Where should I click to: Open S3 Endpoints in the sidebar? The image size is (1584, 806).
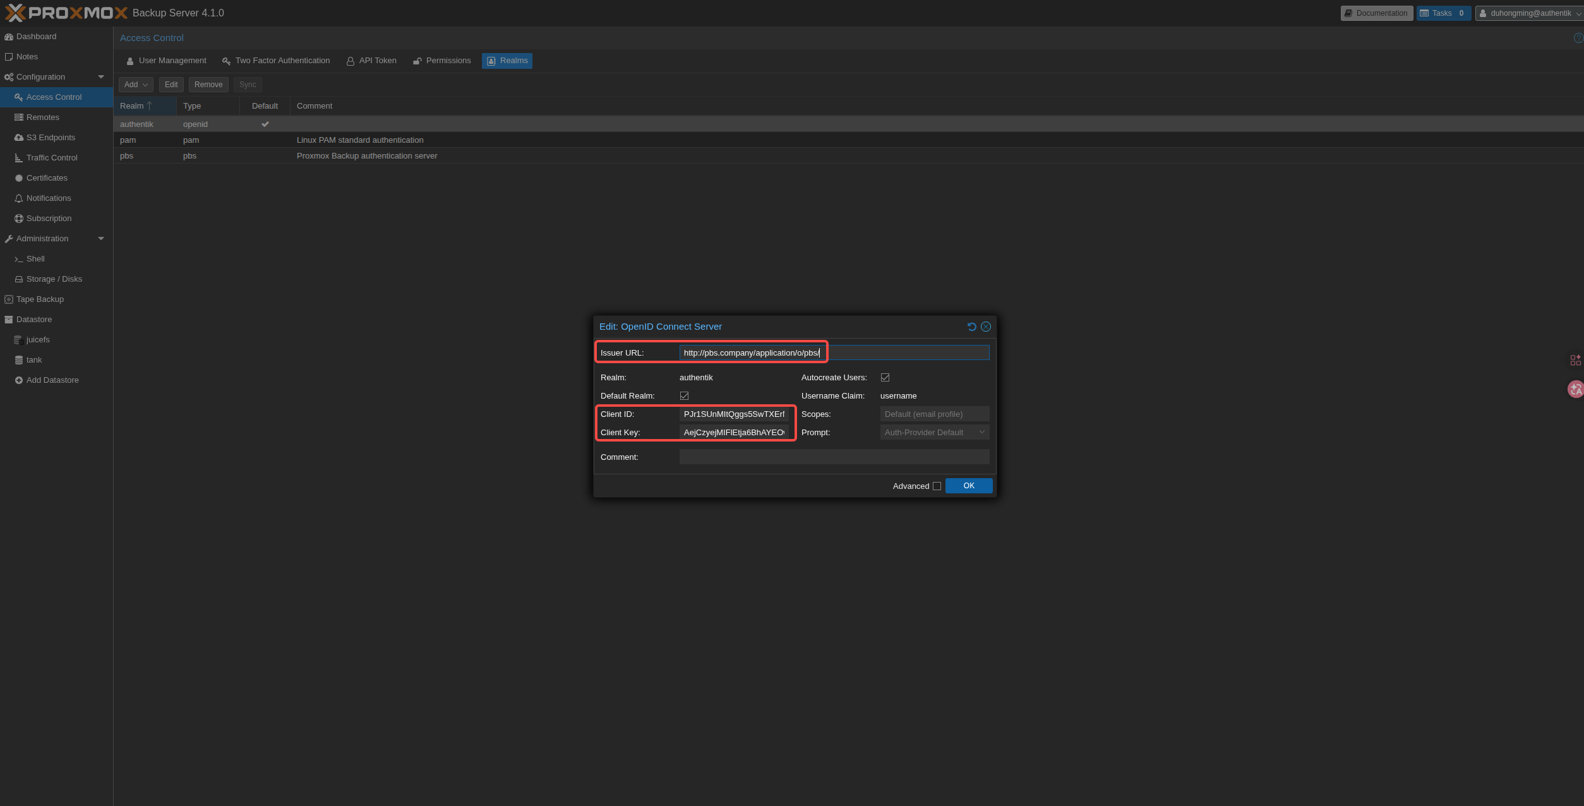[51, 138]
